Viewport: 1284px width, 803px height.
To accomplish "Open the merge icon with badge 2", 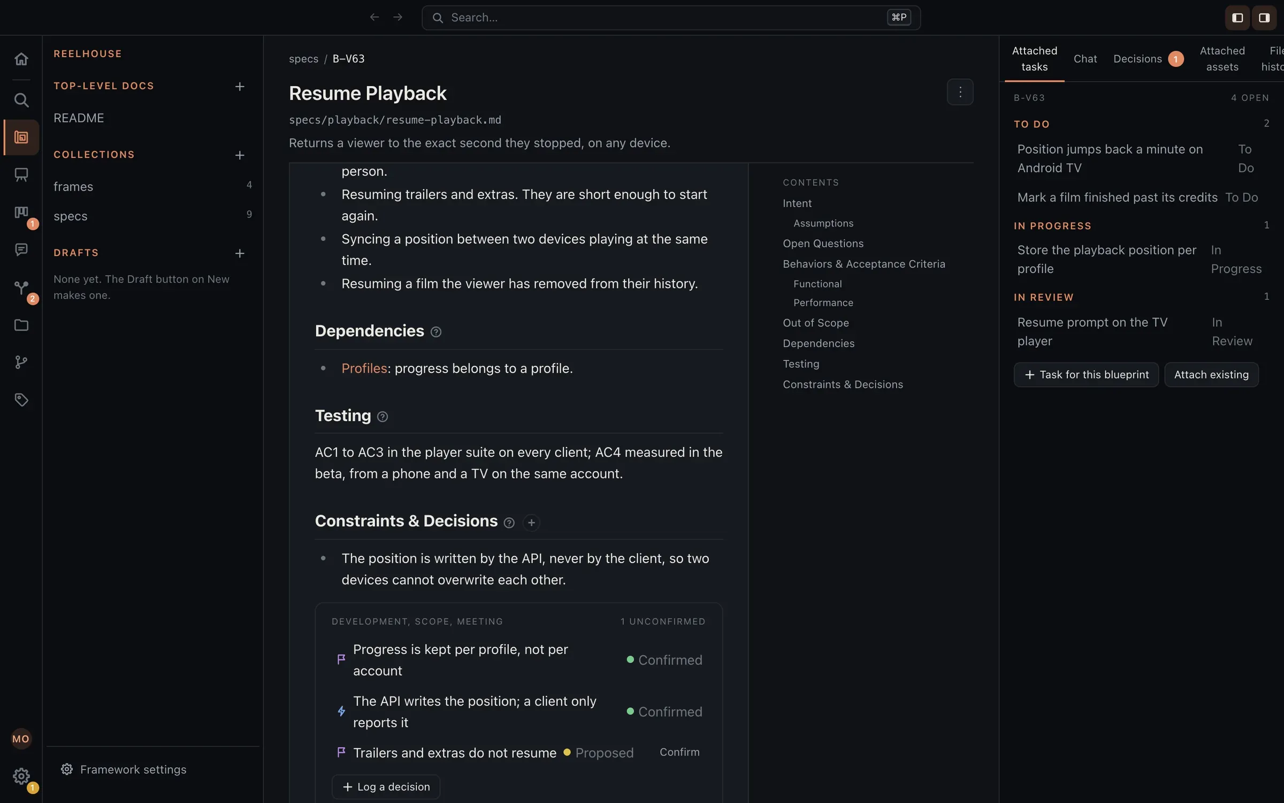I will pos(21,287).
